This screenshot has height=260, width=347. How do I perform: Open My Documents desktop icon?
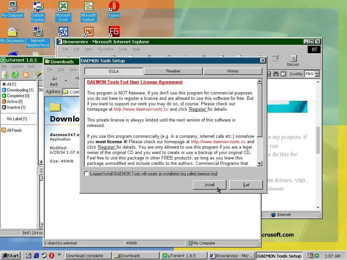[13, 35]
